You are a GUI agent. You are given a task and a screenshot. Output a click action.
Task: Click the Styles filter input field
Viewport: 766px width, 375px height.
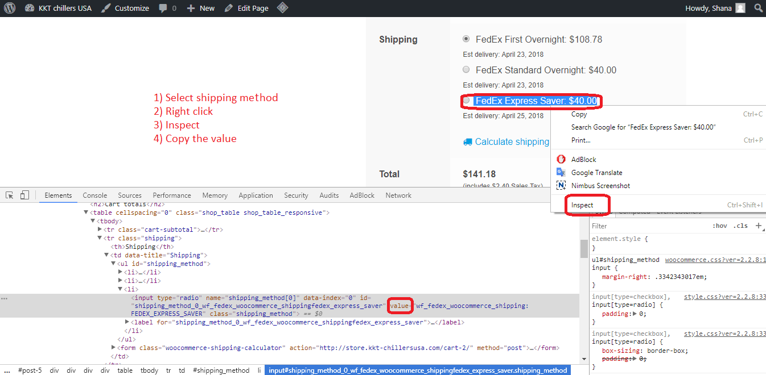[649, 226]
